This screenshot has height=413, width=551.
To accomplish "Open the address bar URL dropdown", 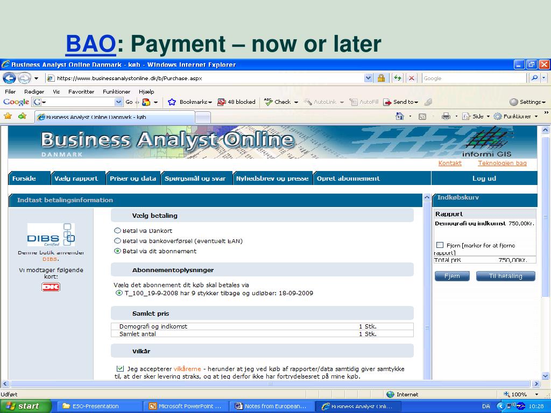I will coord(368,78).
